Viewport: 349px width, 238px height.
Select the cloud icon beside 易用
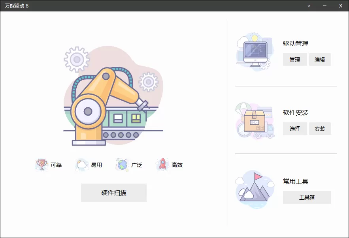[81, 165]
